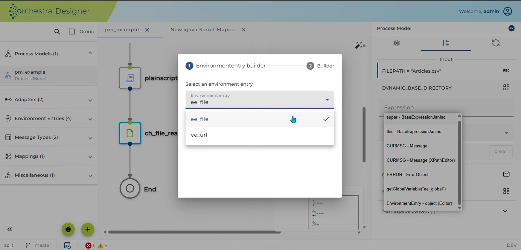Viewport: 521px width, 250px height.
Task: Open the debug bug button
Action: tap(68, 229)
